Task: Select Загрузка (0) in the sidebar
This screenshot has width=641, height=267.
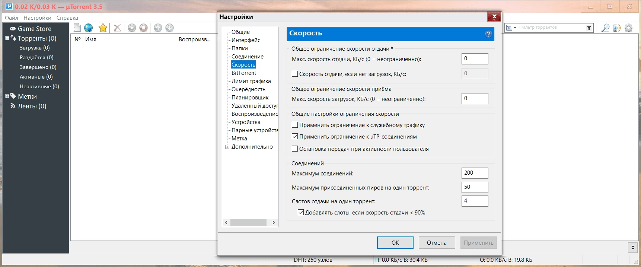Action: tap(35, 48)
